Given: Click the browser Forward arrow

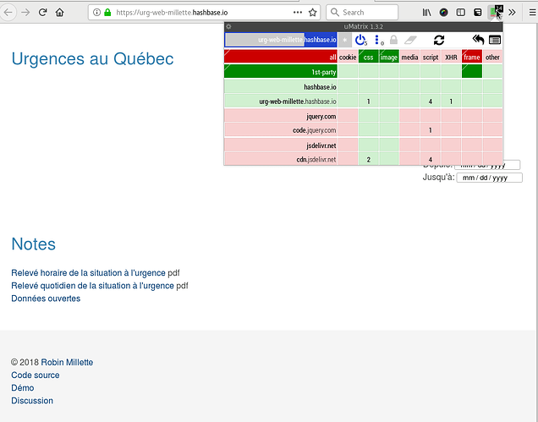Looking at the screenshot, I should pyautogui.click(x=25, y=13).
